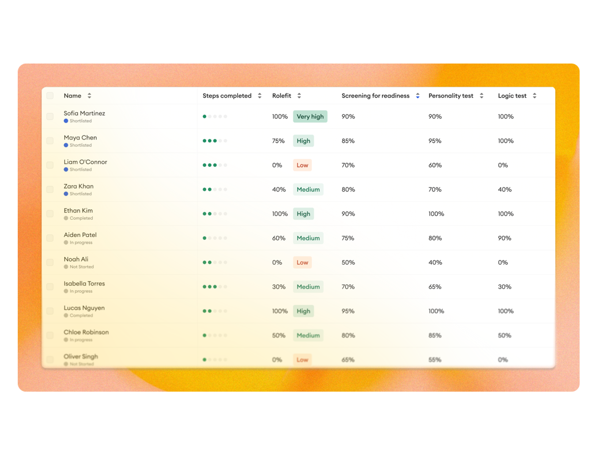
Task: Click Liam O'Connor's Low rolefit badge
Action: pyautogui.click(x=302, y=165)
